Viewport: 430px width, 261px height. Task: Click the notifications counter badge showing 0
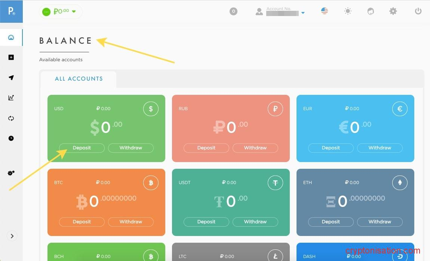(x=233, y=12)
